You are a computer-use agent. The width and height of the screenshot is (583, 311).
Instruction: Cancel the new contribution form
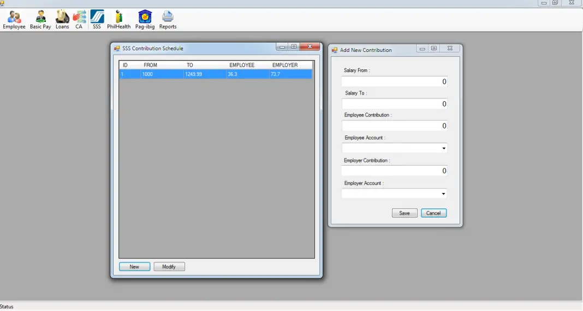coord(433,213)
